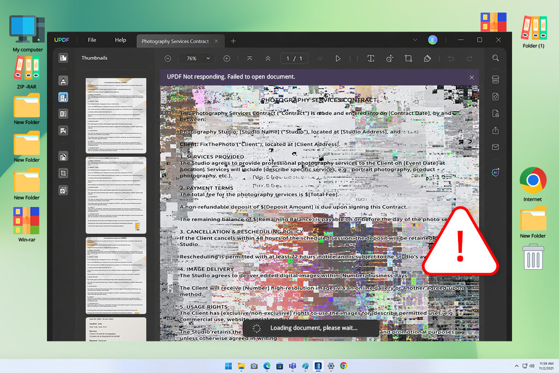Expand the 76% zoom level dropdown
559x373 pixels.
[198, 58]
